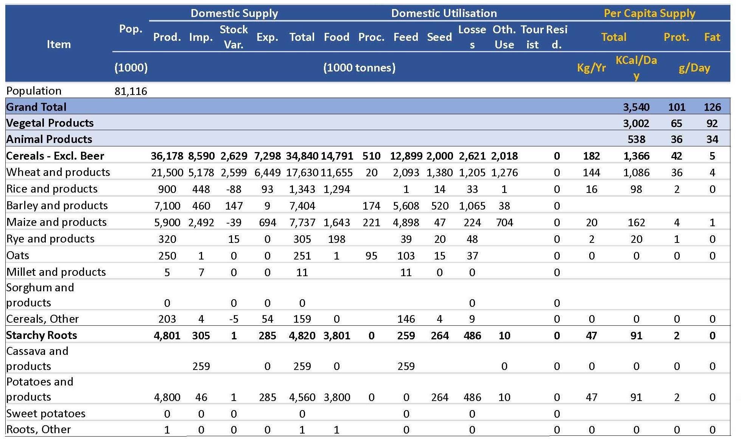This screenshot has width=741, height=443.
Task: Select the Losses column header
Action: point(472,37)
